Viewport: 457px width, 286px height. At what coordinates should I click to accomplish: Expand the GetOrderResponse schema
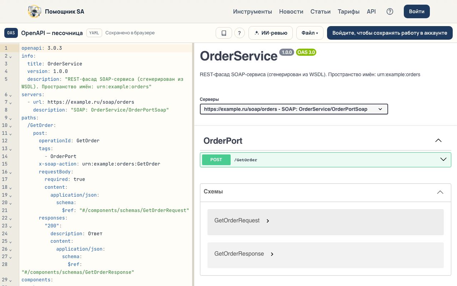(272, 254)
